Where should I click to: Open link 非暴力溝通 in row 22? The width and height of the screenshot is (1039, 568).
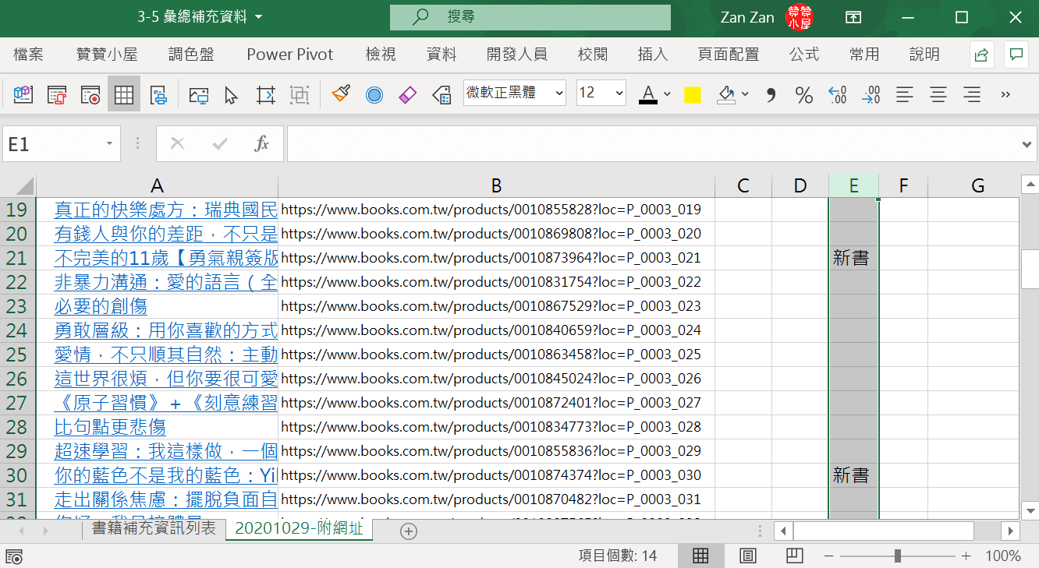pyautogui.click(x=165, y=282)
